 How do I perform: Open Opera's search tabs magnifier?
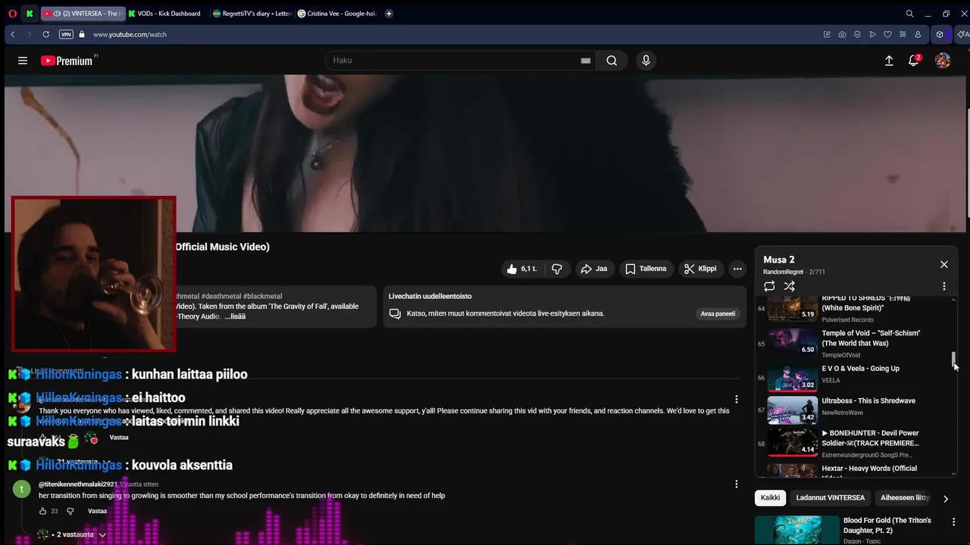click(909, 14)
